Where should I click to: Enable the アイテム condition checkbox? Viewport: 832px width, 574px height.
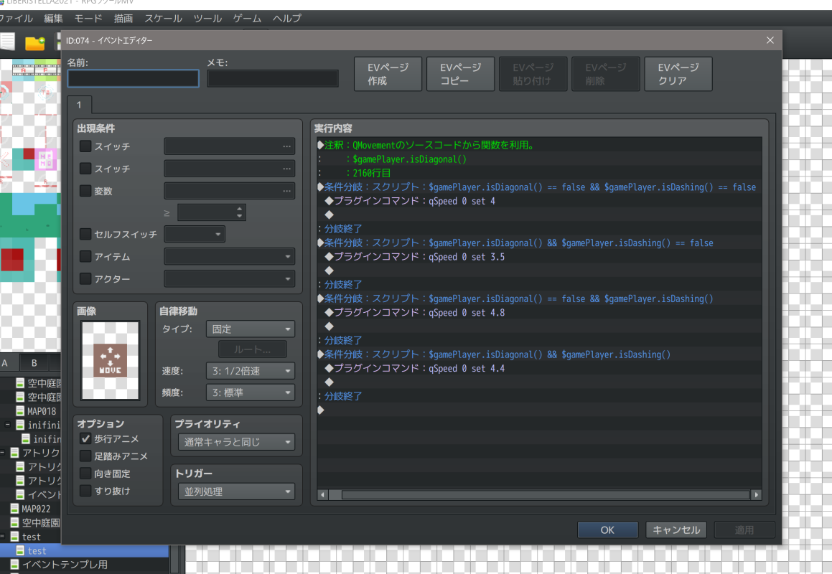coord(85,256)
